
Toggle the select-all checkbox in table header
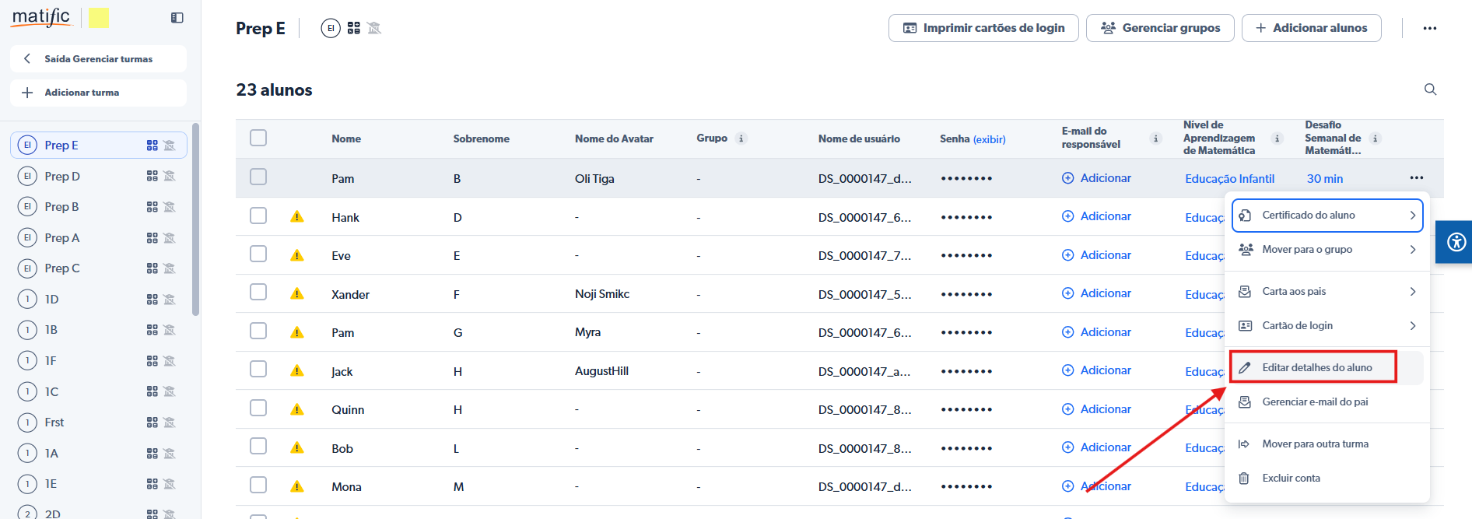pyautogui.click(x=258, y=138)
